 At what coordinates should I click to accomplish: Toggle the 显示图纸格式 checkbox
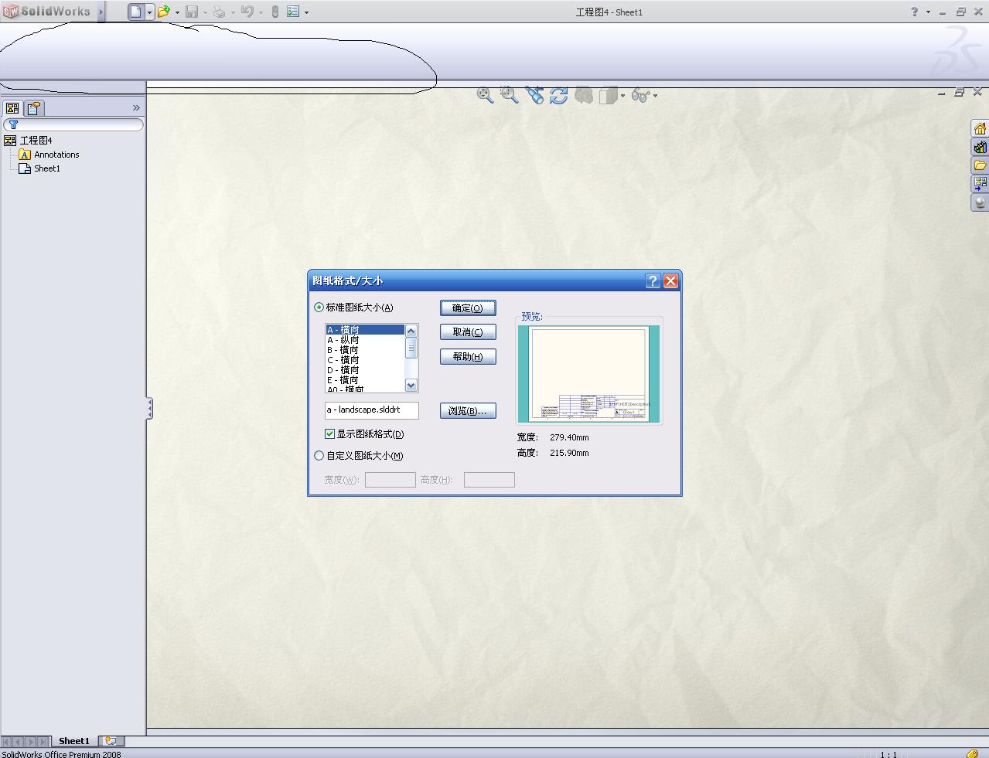point(329,434)
